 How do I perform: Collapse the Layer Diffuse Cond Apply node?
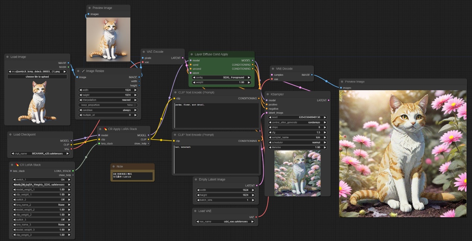coord(192,54)
